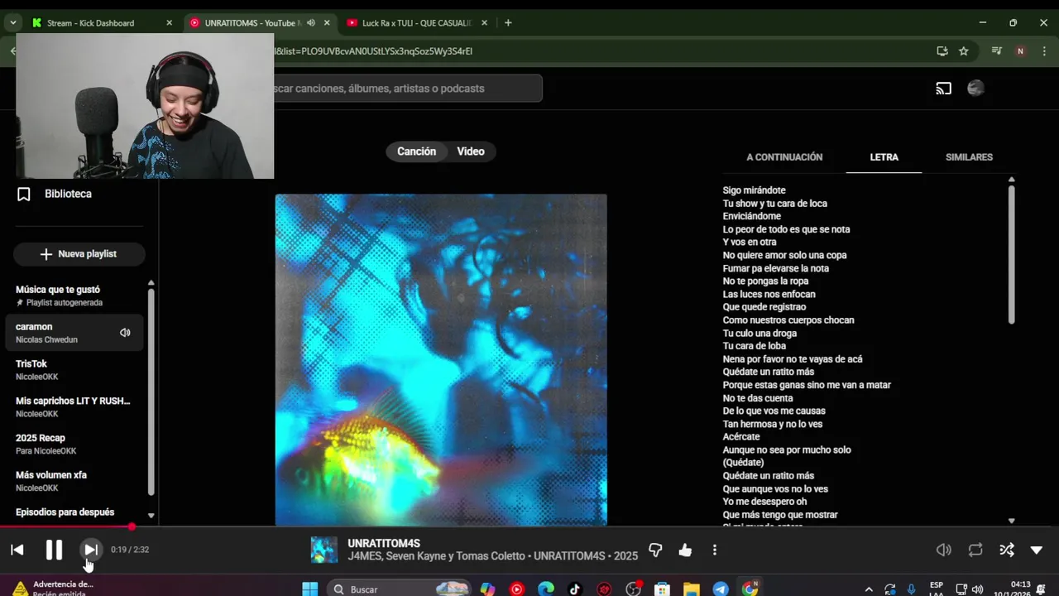Open the Chrome profile N avatar

click(1020, 51)
